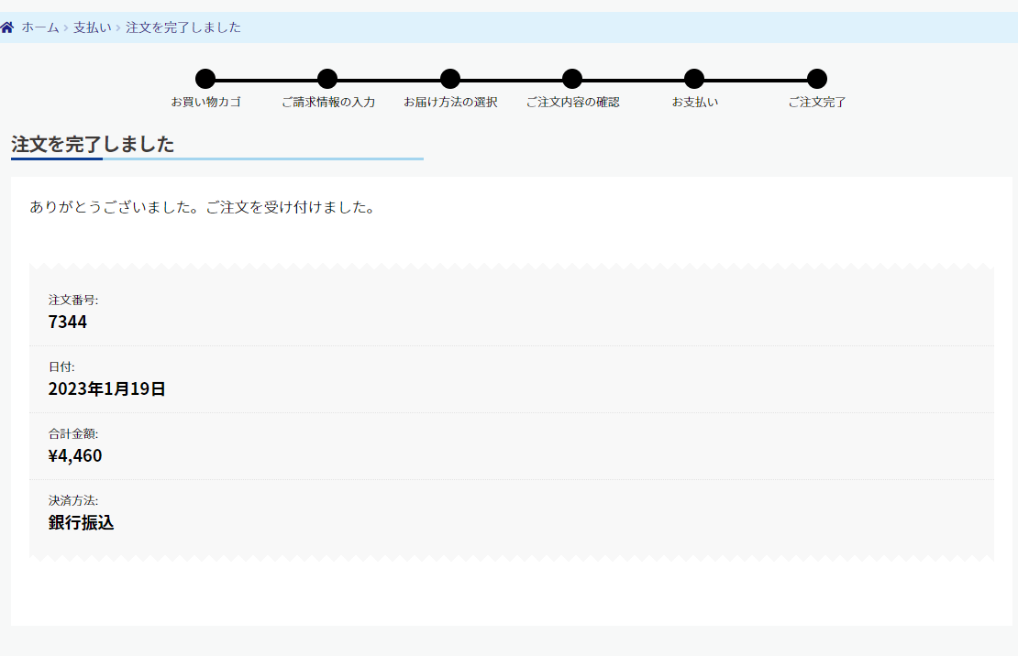Viewport: 1018px width, 656px height.
Task: Click the ご請求情報の入力 step circle
Action: point(327,80)
